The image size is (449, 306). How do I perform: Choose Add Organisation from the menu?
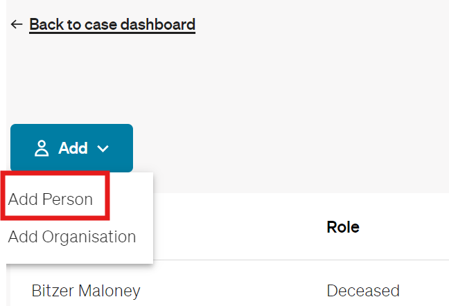[x=72, y=237]
